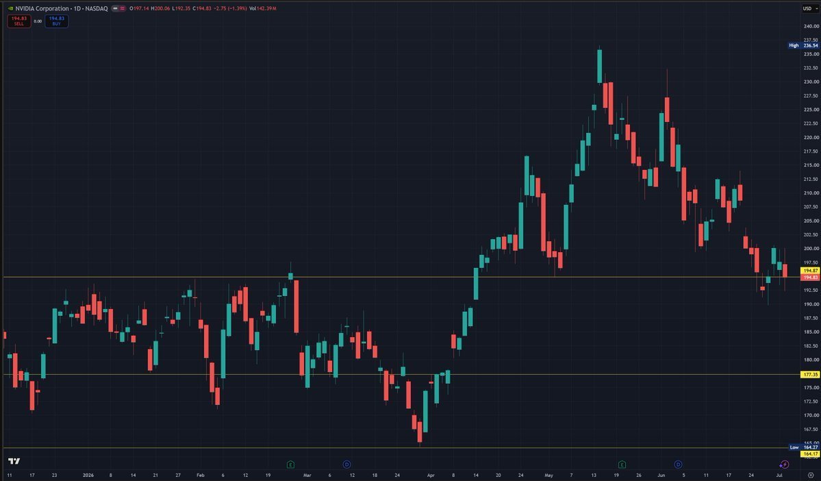821x481 pixels.
Task: Open chart settings via the hexagon gear icon
Action: pos(811,476)
